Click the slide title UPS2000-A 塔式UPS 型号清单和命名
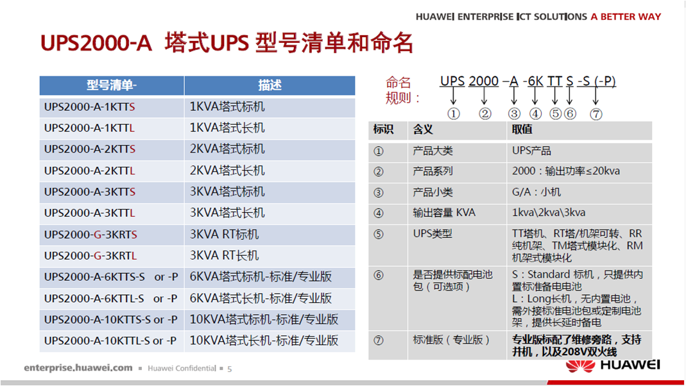 click(227, 42)
